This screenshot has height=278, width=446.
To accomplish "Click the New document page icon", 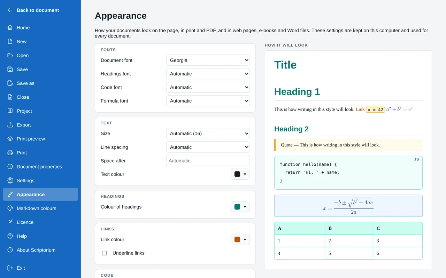I will click(x=10, y=41).
